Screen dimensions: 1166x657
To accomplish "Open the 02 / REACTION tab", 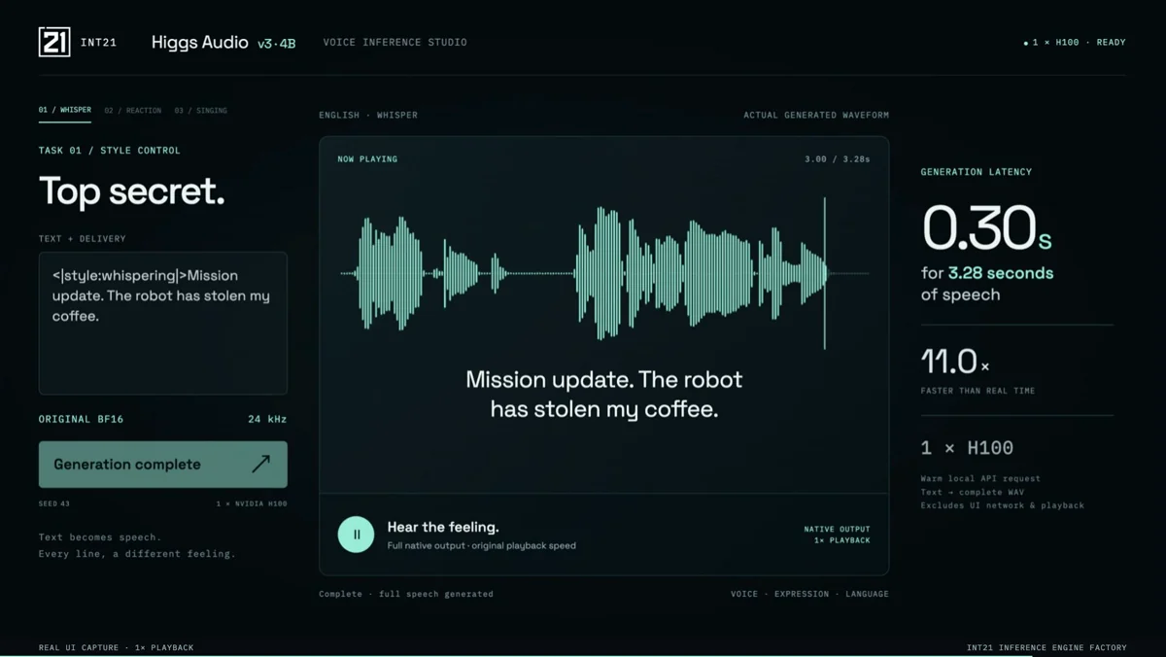I will coord(133,111).
